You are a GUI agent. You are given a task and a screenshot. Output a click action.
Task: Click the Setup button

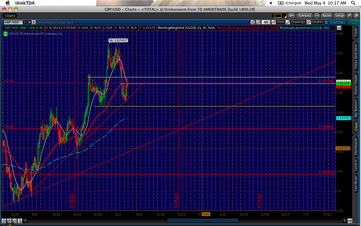[x=339, y=16]
